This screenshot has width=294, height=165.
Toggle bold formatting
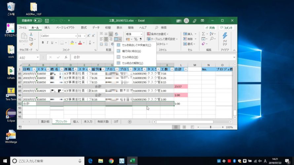(43, 43)
